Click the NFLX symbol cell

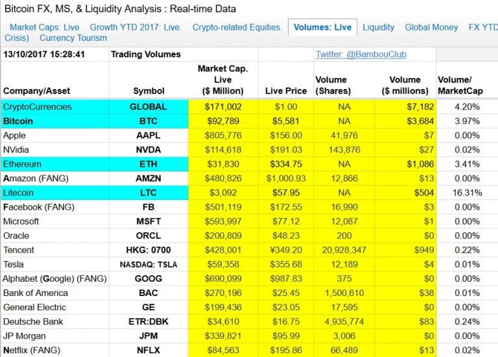[148, 350]
